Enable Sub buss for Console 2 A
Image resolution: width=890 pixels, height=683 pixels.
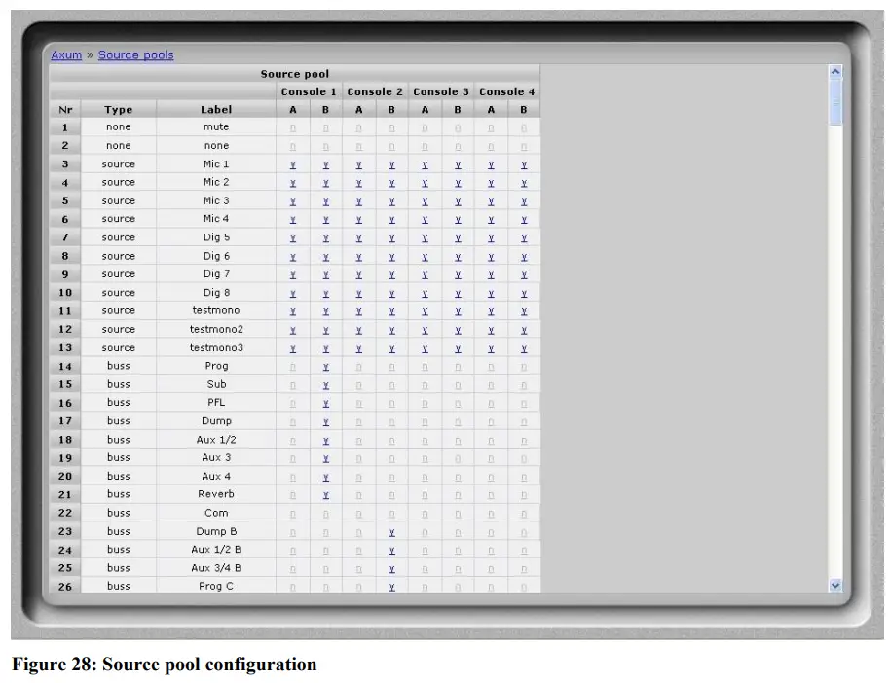coord(358,385)
